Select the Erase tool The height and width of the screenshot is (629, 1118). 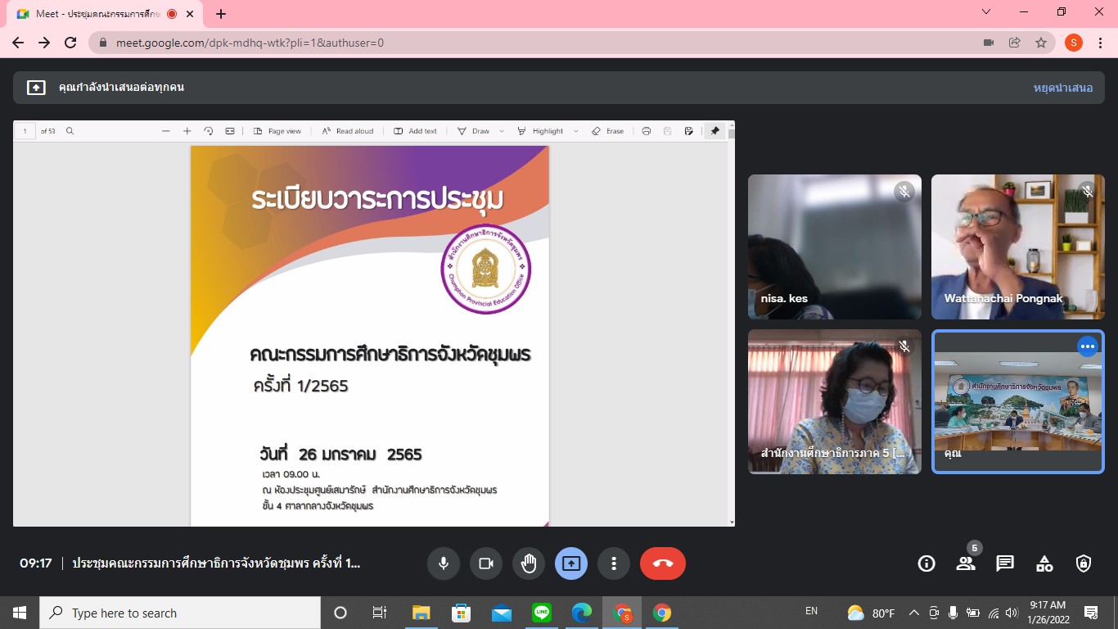608,131
